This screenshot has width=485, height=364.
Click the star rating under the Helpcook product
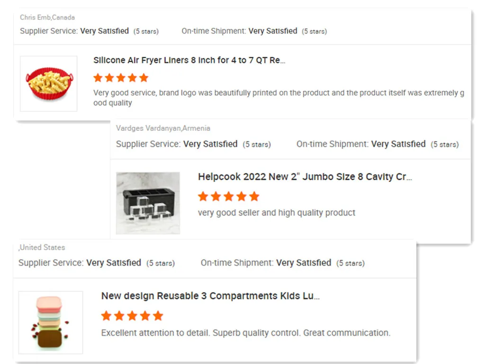(x=228, y=196)
